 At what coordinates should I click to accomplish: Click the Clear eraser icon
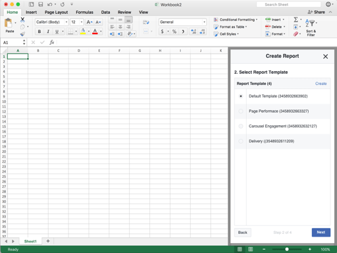tap(296, 34)
